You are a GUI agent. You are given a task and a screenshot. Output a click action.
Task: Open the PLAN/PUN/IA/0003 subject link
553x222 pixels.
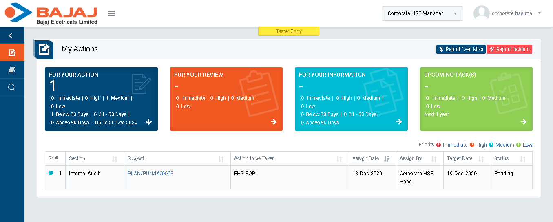click(150, 174)
